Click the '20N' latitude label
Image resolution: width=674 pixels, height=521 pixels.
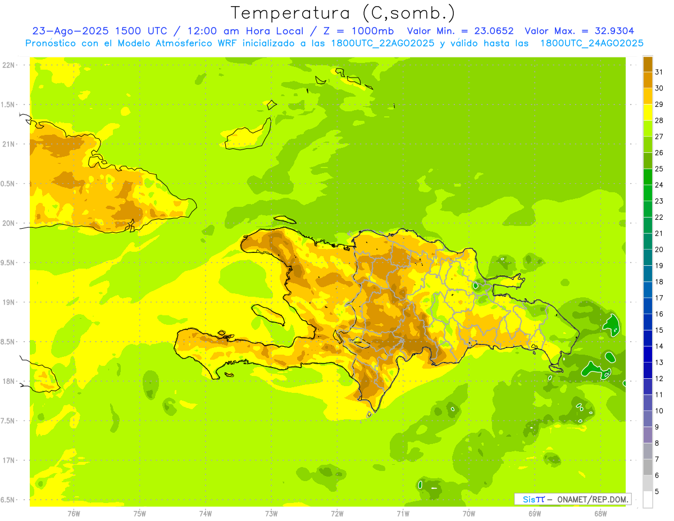[x=8, y=223]
